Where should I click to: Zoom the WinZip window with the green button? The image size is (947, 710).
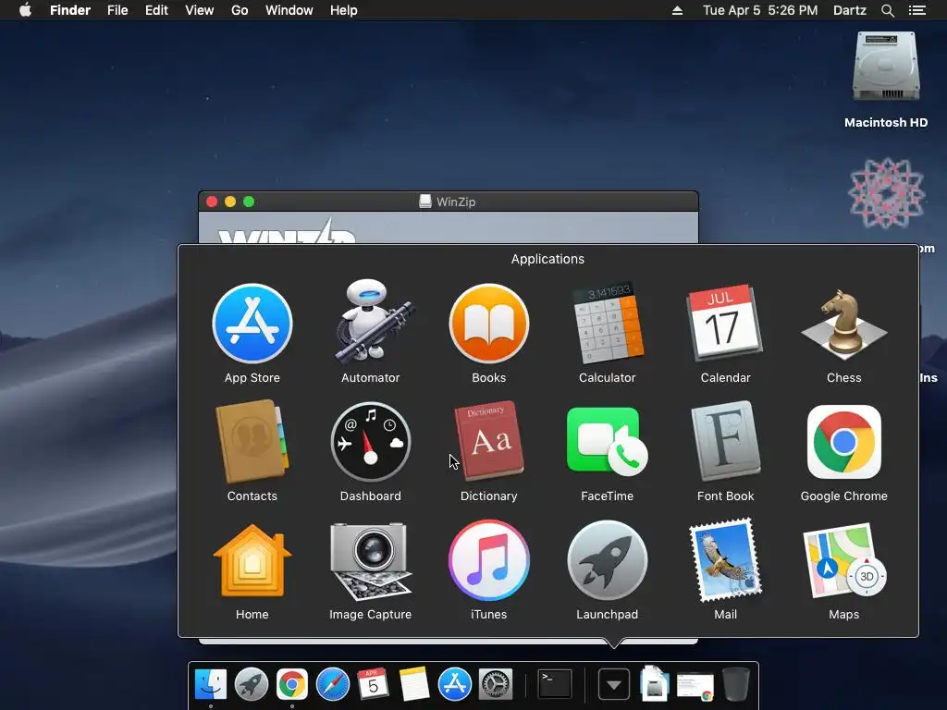click(x=249, y=202)
